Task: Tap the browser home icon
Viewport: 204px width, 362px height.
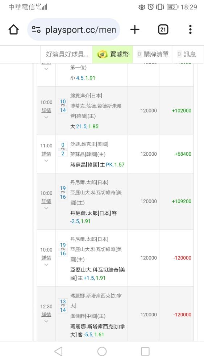Action: [x=13, y=30]
